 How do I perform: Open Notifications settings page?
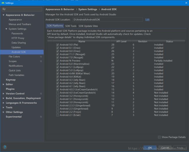pos(16,66)
